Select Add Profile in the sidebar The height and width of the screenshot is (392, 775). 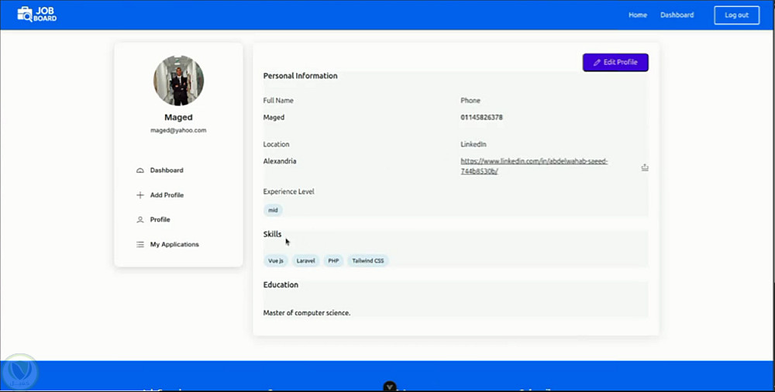(x=167, y=194)
